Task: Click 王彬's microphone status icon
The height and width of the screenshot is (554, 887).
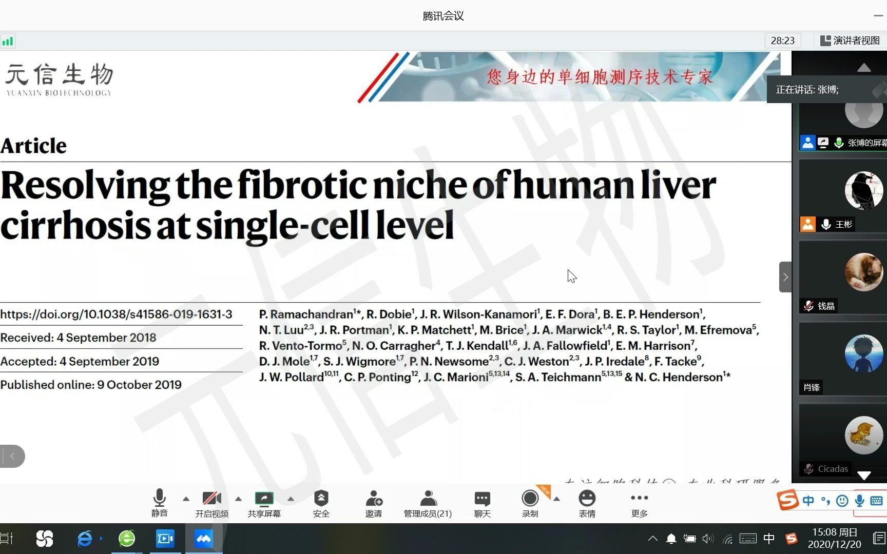Action: 826,224
